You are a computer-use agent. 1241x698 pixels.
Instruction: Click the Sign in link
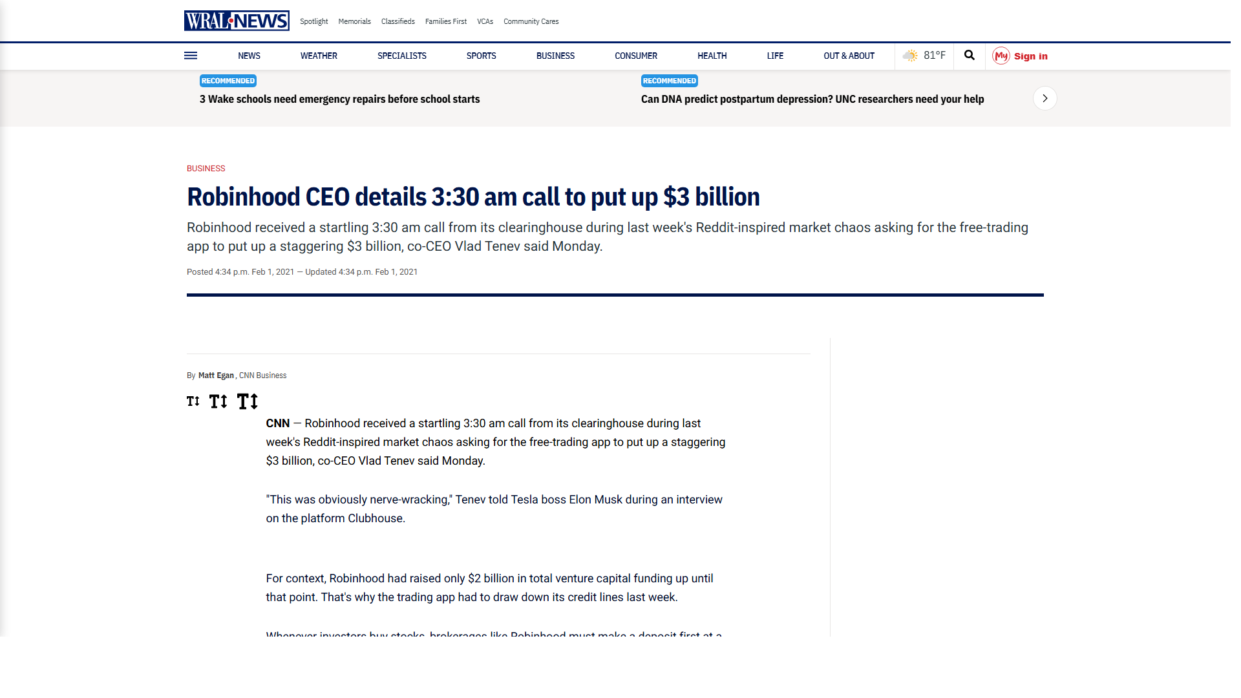point(1031,56)
